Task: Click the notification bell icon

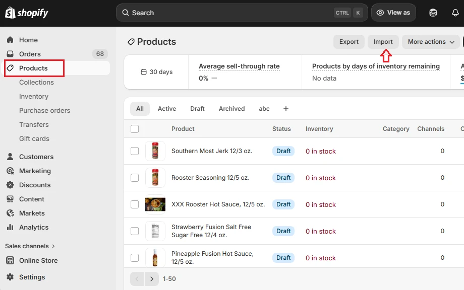Action: (456, 13)
